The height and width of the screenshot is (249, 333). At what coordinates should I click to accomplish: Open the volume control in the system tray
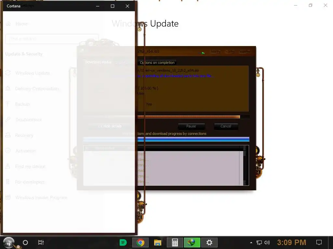pyautogui.click(x=267, y=243)
